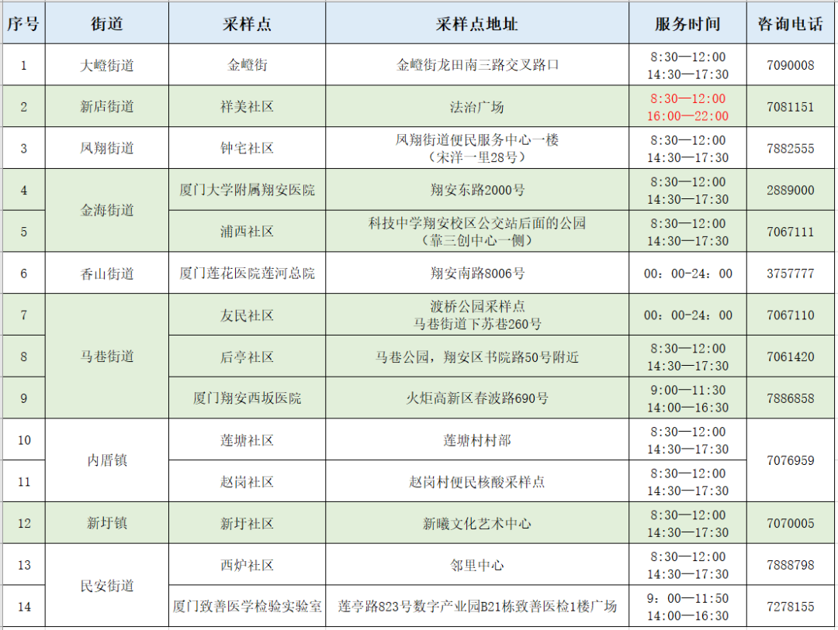Click phone number 7081151
The image size is (838, 630).
point(790,107)
